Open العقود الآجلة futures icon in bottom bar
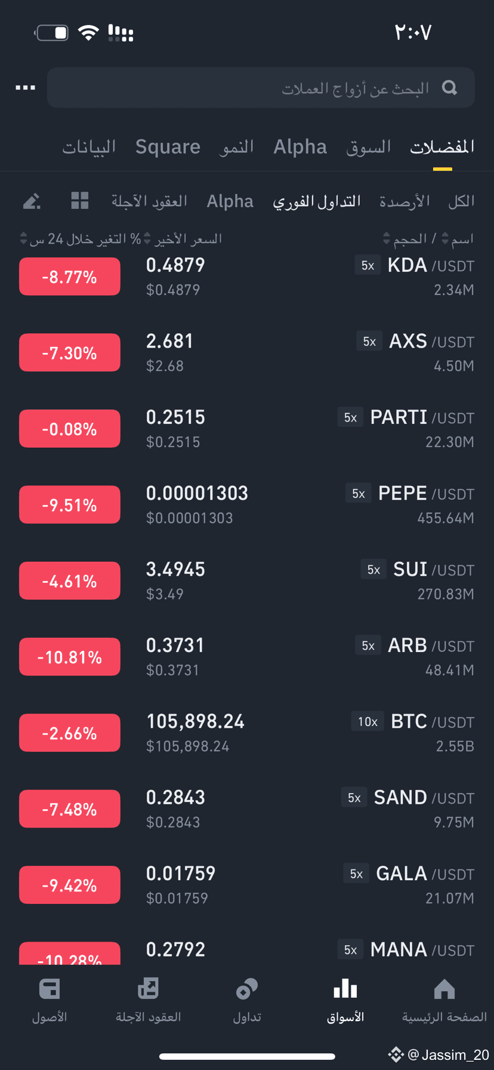Viewport: 494px width, 1070px height. click(148, 989)
